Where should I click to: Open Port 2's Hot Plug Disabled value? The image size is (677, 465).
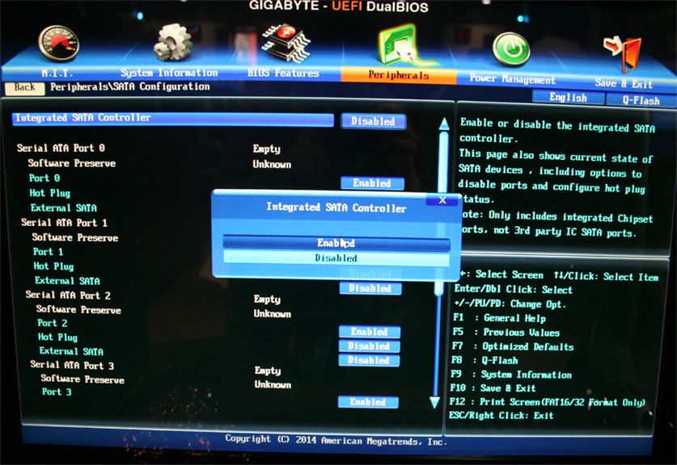pyautogui.click(x=369, y=346)
